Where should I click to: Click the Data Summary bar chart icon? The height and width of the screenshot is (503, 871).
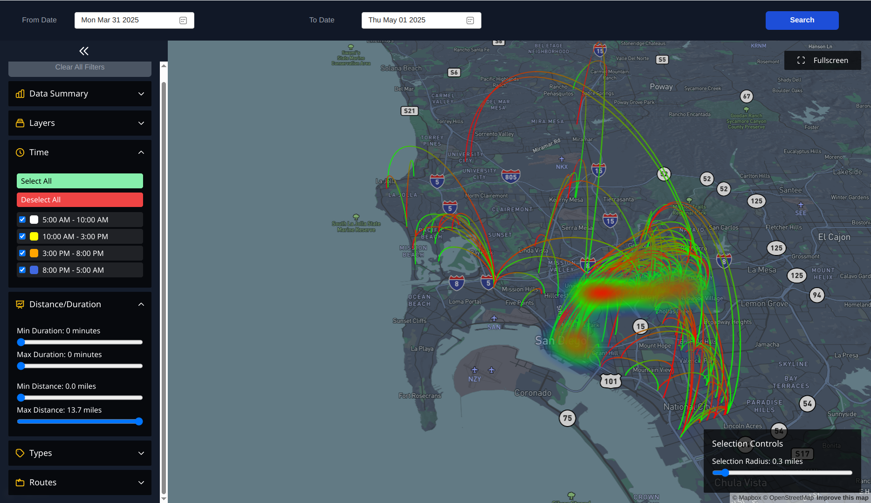point(20,94)
